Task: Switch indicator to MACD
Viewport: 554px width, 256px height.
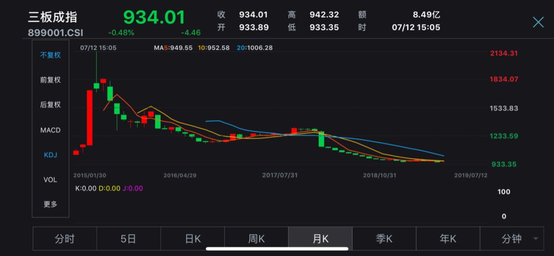Action: click(50, 130)
